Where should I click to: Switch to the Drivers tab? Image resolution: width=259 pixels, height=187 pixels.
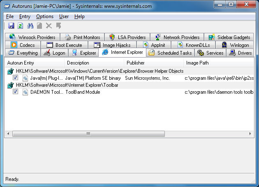[x=240, y=53]
